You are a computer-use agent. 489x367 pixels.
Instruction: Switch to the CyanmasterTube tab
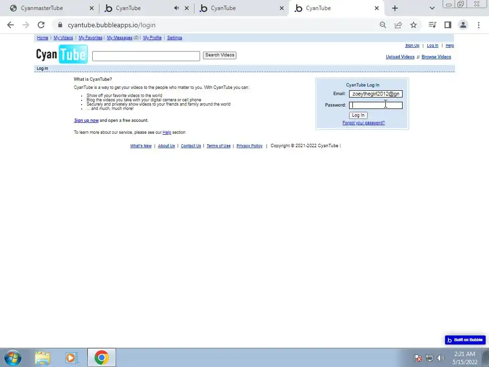pos(42,8)
